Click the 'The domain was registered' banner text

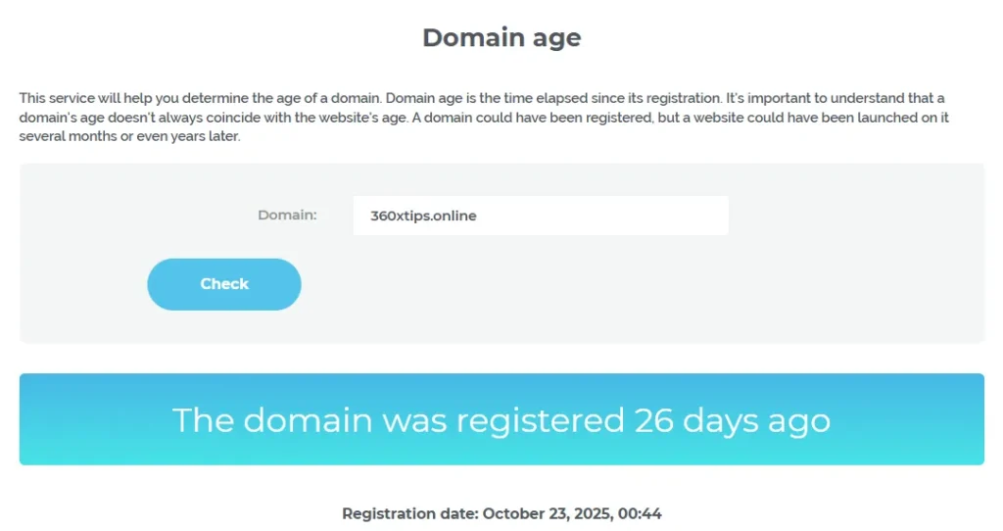click(398, 419)
